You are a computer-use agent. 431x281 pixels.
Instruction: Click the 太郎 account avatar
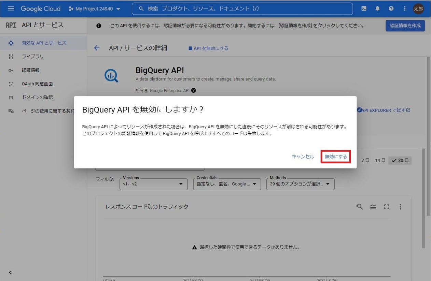[418, 9]
